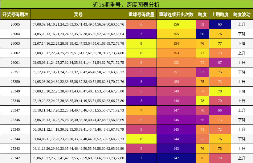Viewport: 253px width, 163px height.
Task: Click the winning numbers of period 25350
Action: pyautogui.click(x=78, y=81)
